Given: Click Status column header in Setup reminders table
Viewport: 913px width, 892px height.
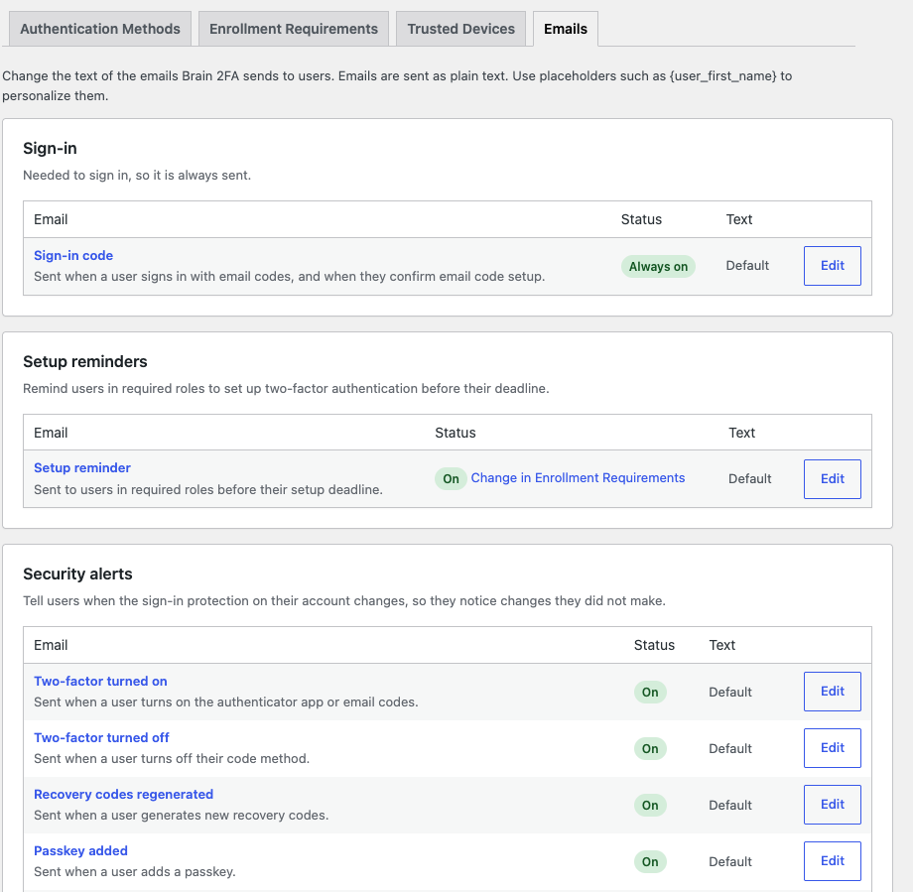Looking at the screenshot, I should 456,433.
